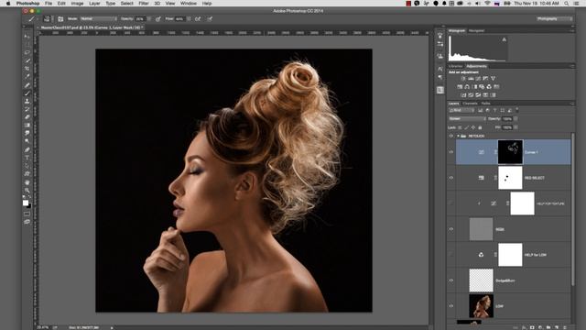Select the Healing Brush tool
This screenshot has height=330, width=586.
pos(27,85)
